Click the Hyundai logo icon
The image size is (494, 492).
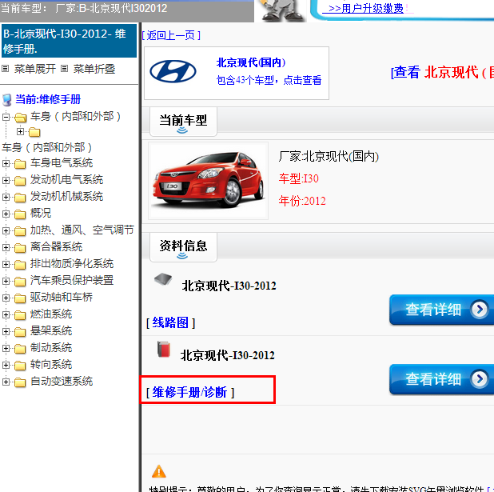tap(173, 71)
